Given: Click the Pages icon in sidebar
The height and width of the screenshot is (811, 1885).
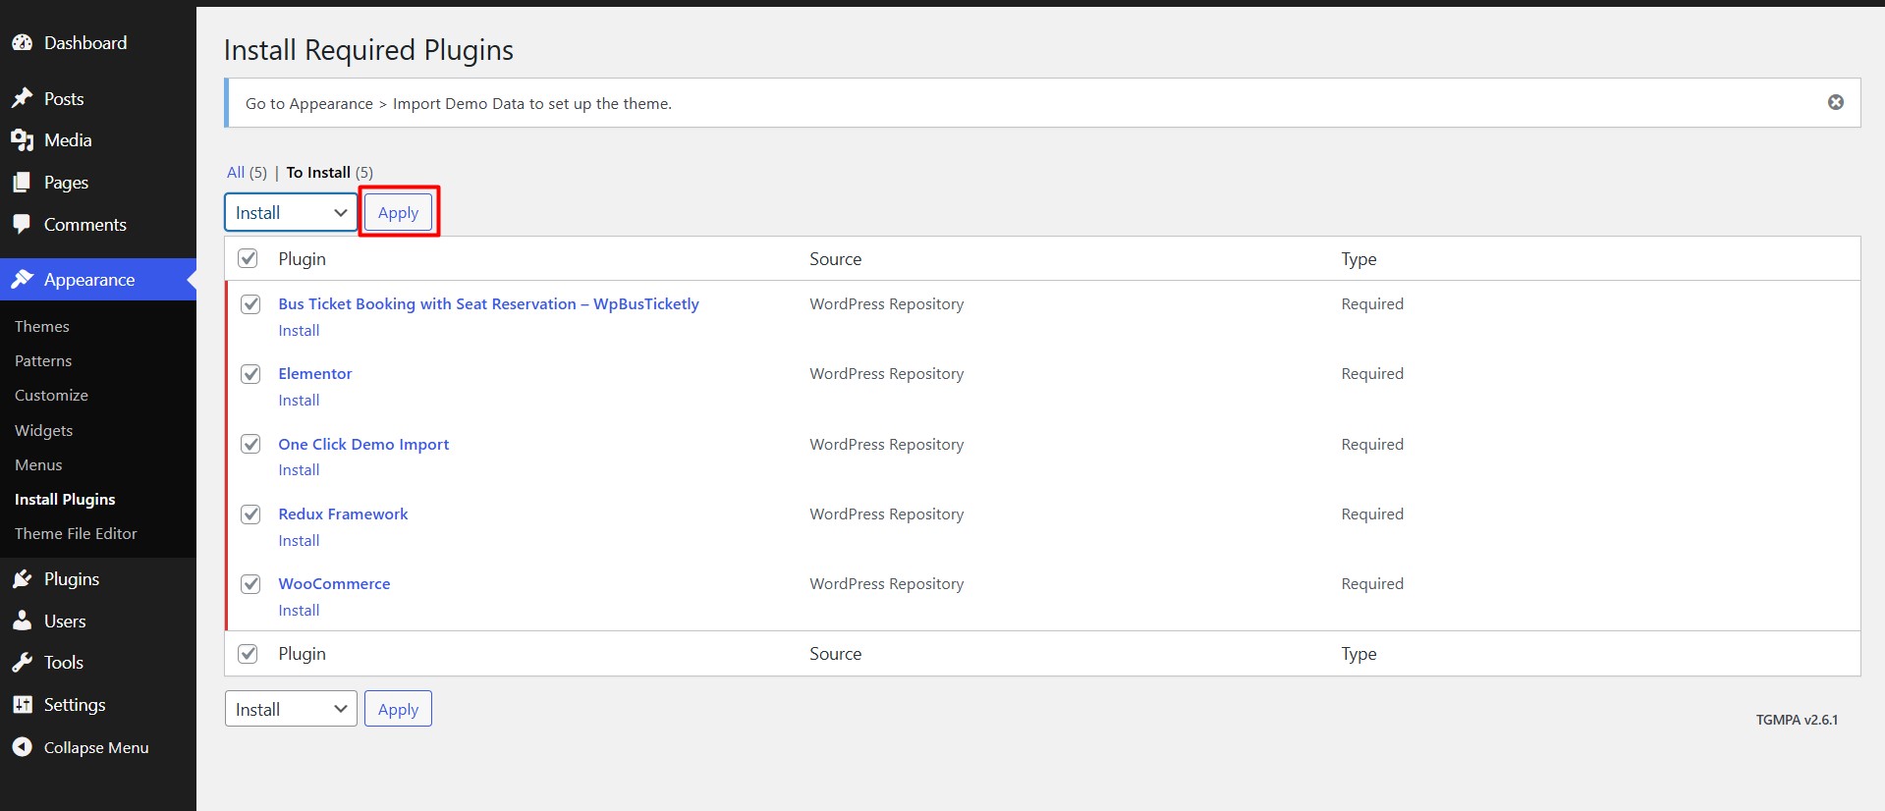Looking at the screenshot, I should [22, 183].
